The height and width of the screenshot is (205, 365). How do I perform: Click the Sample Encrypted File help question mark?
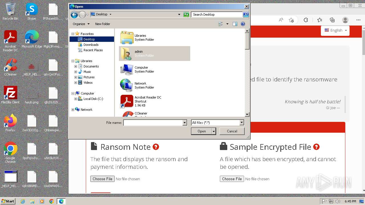pos(316,147)
